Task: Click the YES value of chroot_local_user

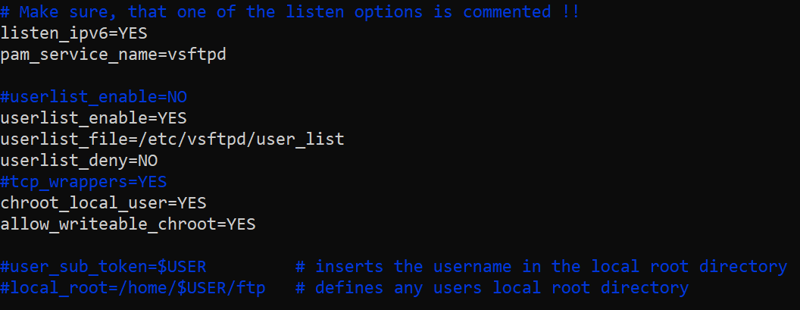Action: pos(192,203)
